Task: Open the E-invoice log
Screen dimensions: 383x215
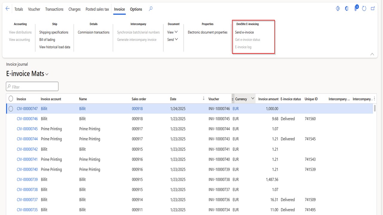Action: 243,47
